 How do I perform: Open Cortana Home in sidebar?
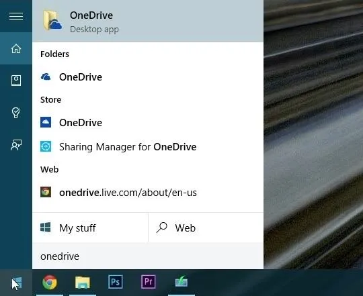(x=16, y=48)
